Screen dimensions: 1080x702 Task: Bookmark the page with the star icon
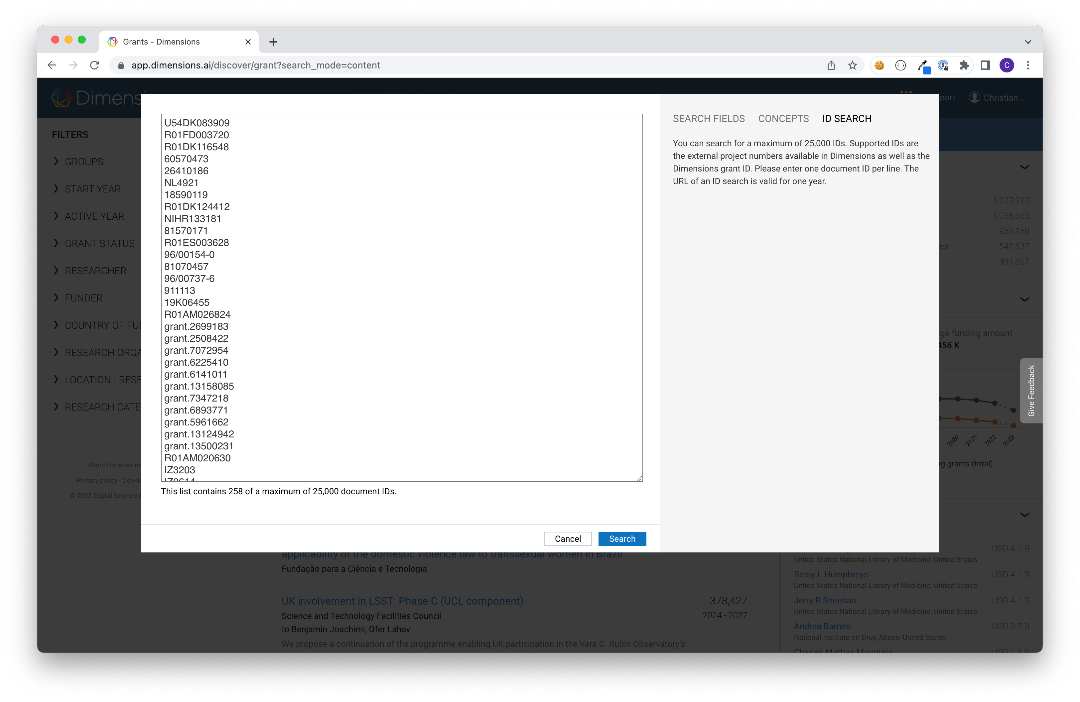(852, 65)
